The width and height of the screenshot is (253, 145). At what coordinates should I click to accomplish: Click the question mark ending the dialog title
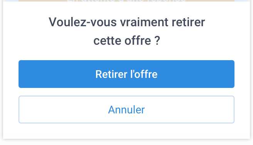click(157, 40)
